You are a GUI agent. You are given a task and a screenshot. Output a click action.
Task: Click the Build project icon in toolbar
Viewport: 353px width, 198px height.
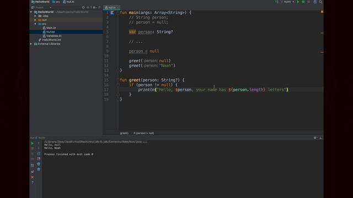click(277, 2)
